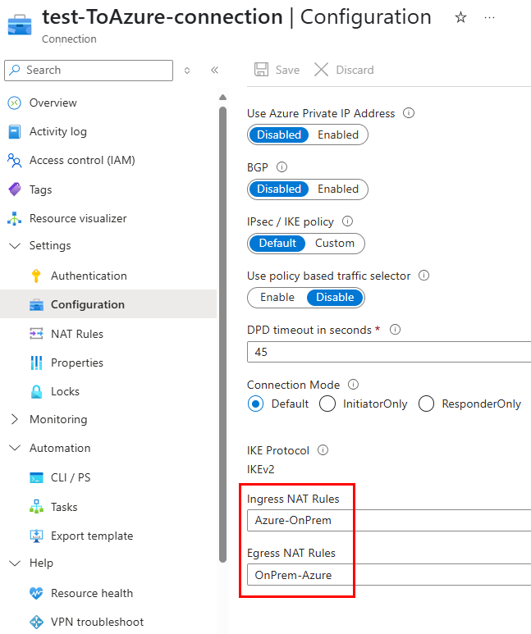Screen dimensions: 531x634
Task: Click the CLI / PS terminal icon
Action: pyautogui.click(x=36, y=478)
